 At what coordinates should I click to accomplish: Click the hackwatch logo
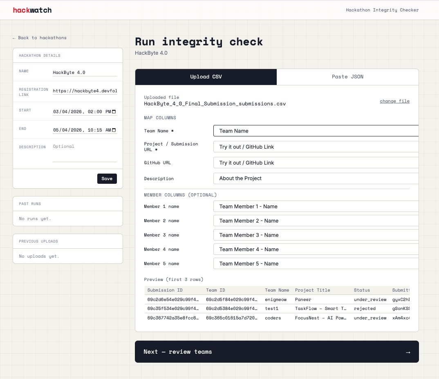[x=32, y=10]
